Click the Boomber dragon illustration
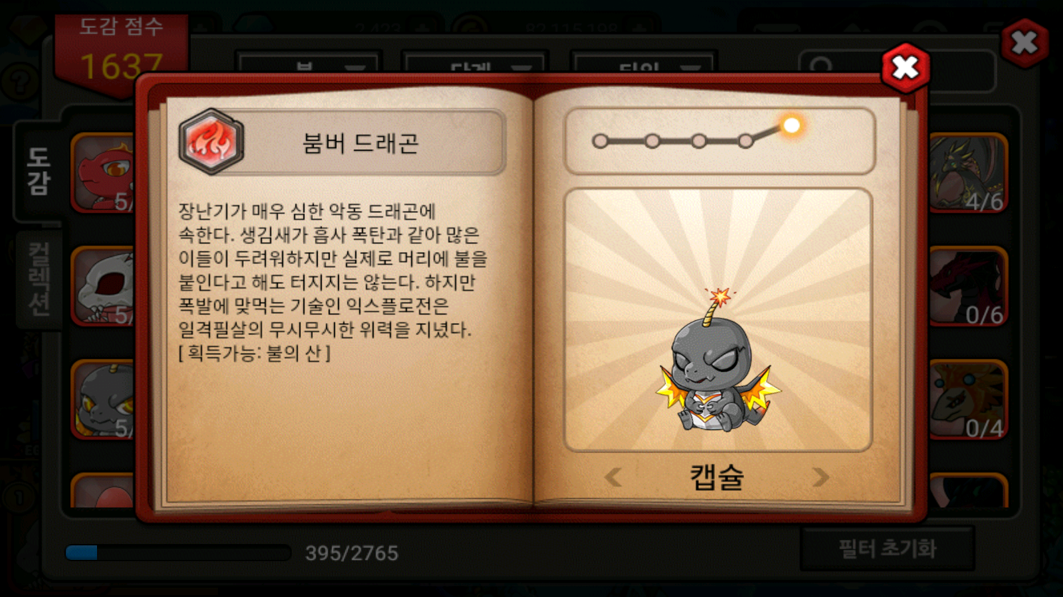 [718, 361]
